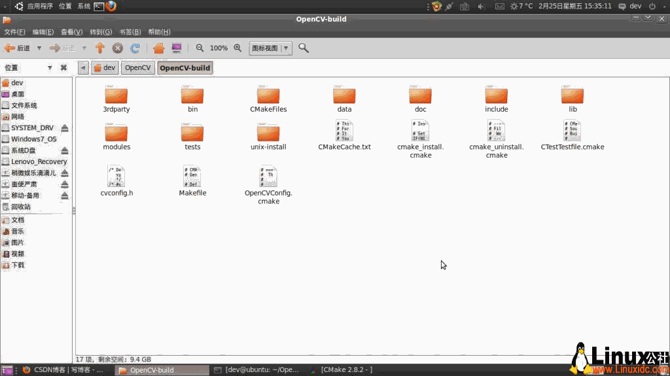Click the Search magnifier icon
This screenshot has height=376, width=670.
[304, 48]
